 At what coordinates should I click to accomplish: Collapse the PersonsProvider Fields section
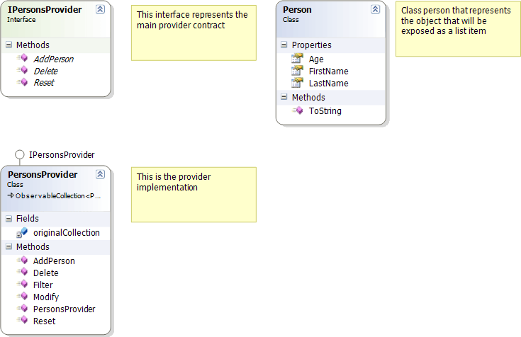tap(9, 219)
